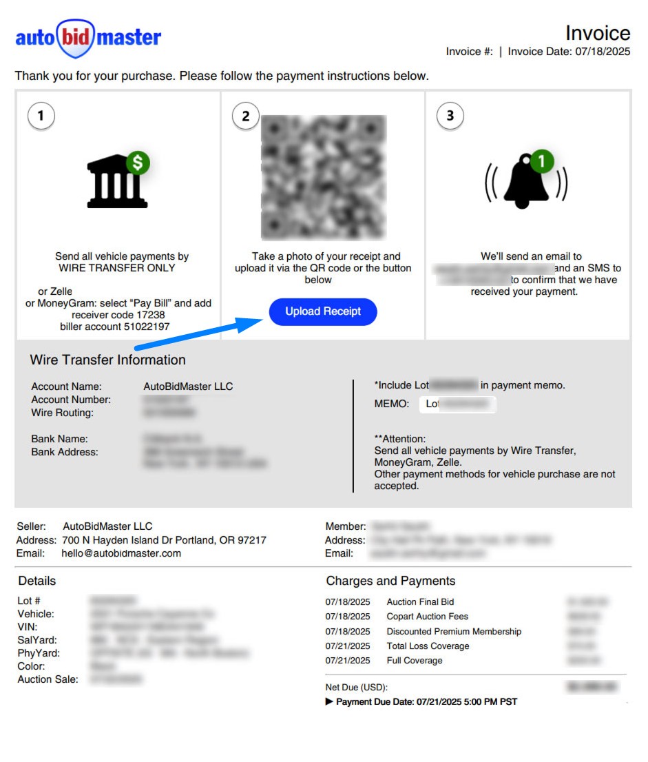
Task: Click the Full Coverage charge row
Action: pyautogui.click(x=415, y=661)
